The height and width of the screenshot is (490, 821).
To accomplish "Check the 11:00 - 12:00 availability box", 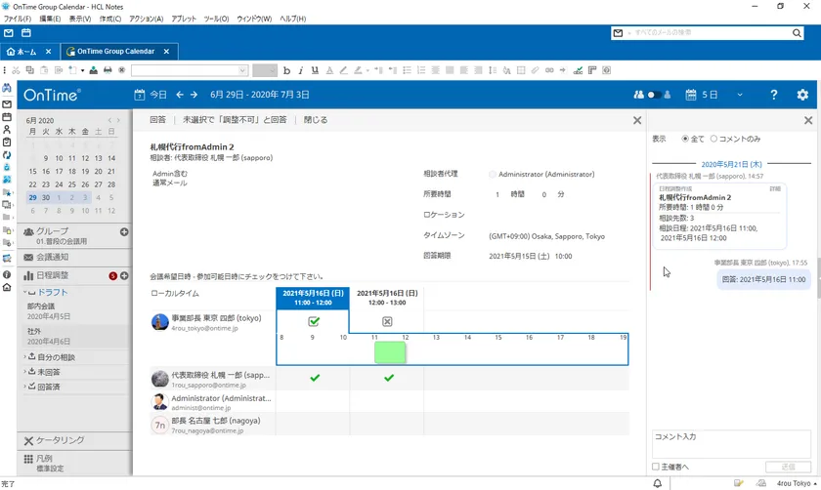I will tap(313, 321).
